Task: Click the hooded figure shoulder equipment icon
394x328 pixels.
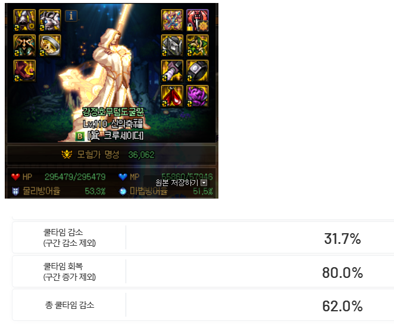Action: [x=24, y=45]
